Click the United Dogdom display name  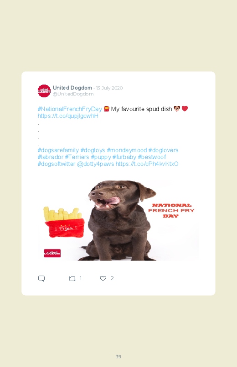click(72, 88)
